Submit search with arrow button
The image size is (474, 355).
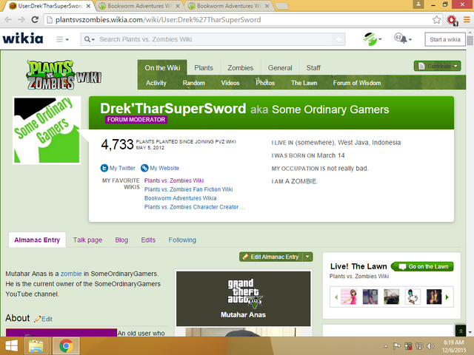point(338,39)
